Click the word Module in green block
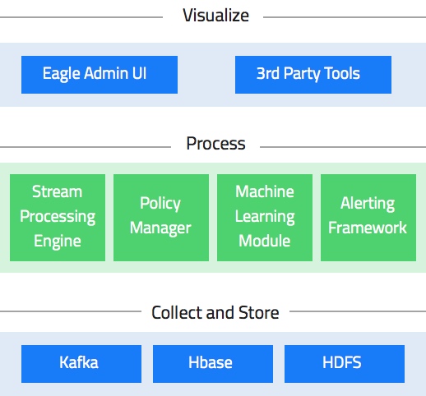 click(265, 241)
